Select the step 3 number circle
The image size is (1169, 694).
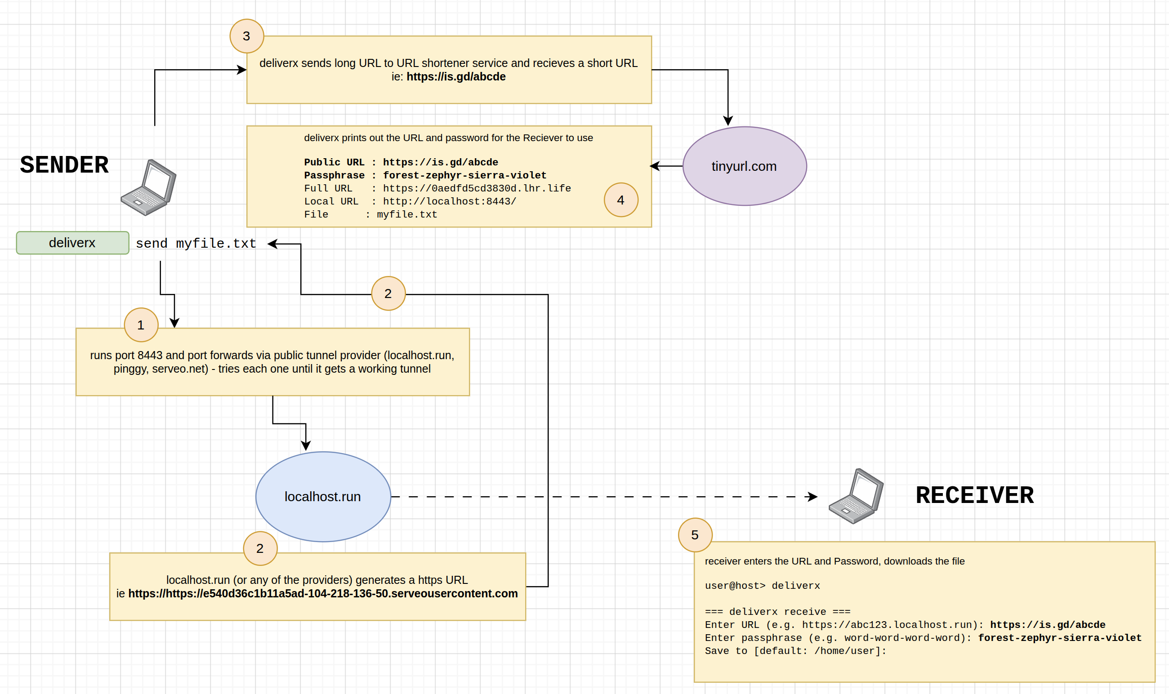coord(247,36)
